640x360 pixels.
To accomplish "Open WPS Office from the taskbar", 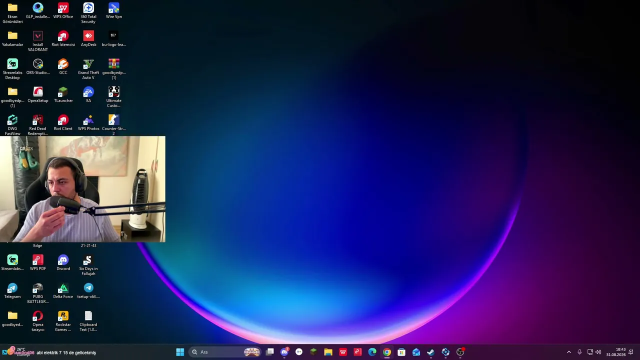I will click(x=343, y=352).
